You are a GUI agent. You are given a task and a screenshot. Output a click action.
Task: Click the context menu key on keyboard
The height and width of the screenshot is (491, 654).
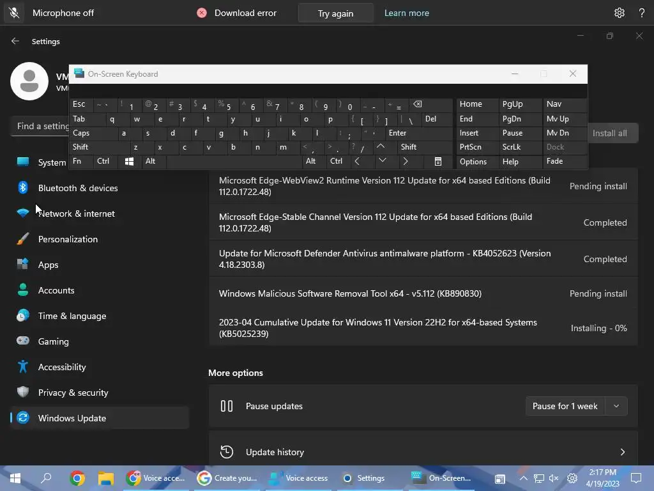(437, 161)
